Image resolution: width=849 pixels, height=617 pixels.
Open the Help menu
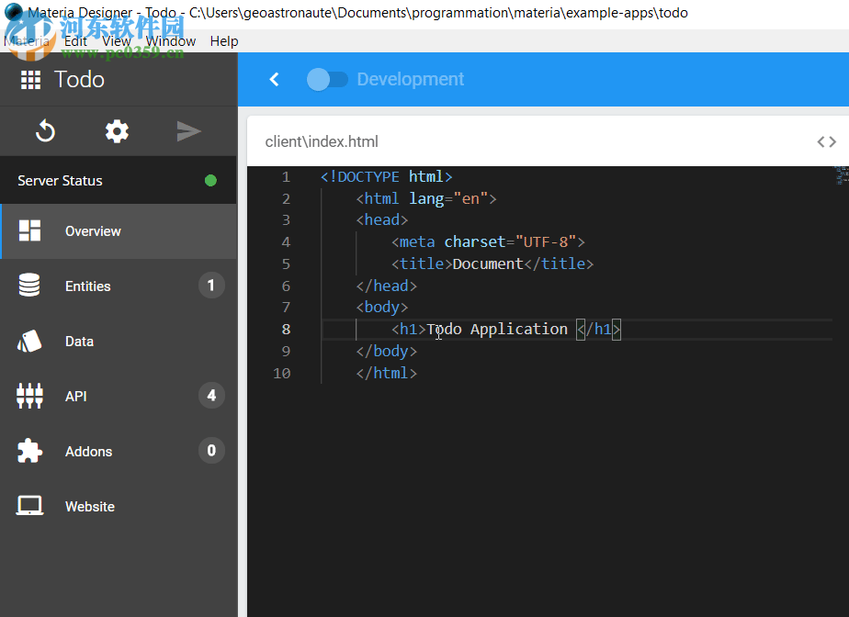(223, 41)
